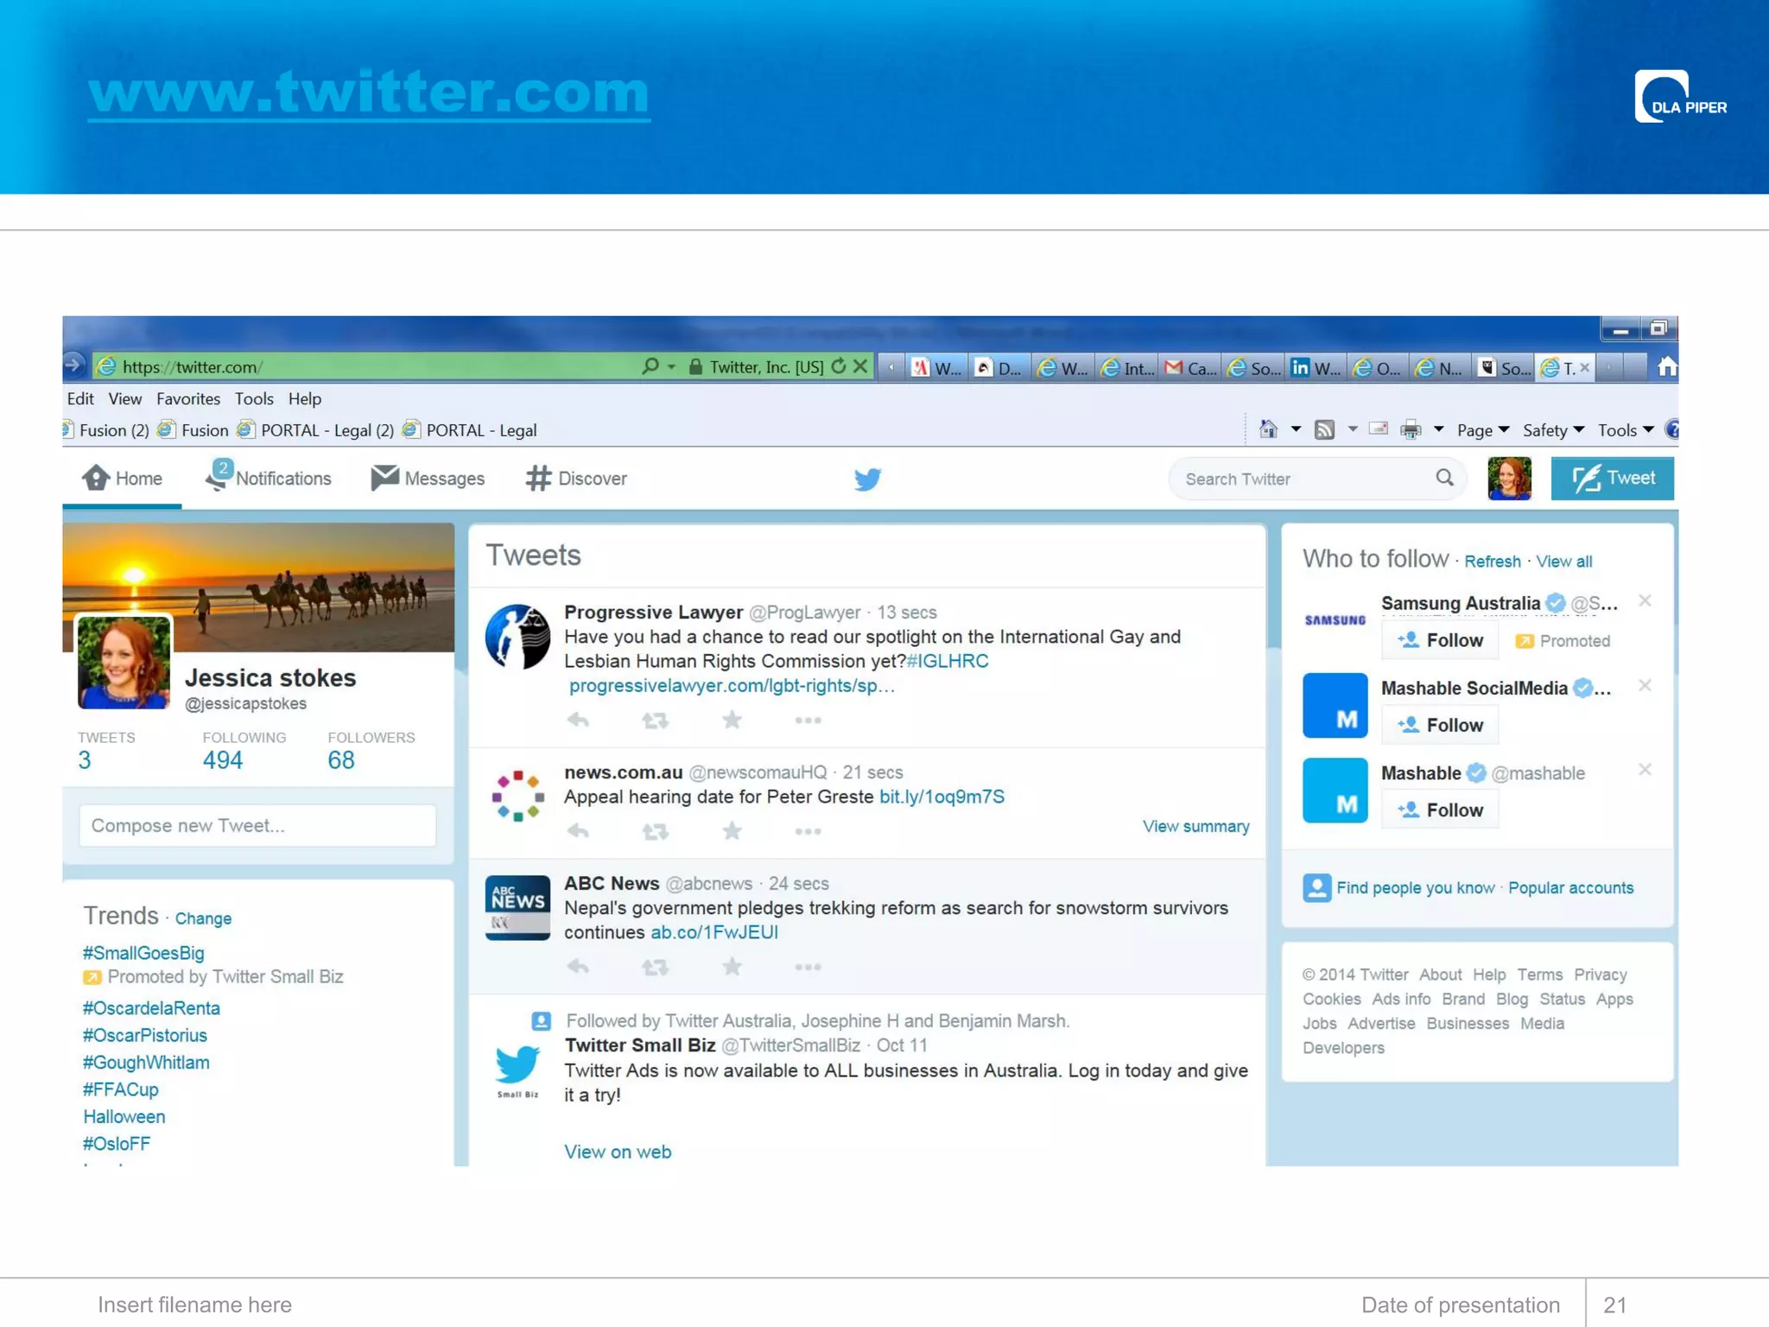
Task: Open the #IGLHRC hashtag link
Action: pos(948,661)
